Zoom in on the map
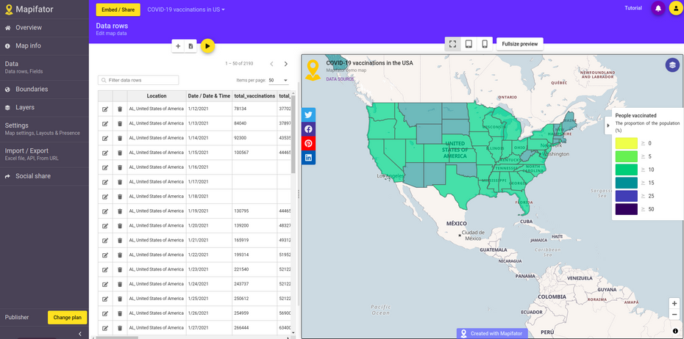 674,303
